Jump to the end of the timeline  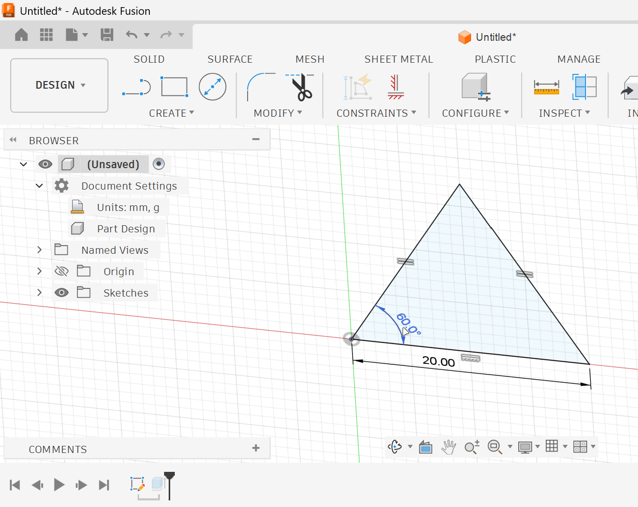coord(104,485)
